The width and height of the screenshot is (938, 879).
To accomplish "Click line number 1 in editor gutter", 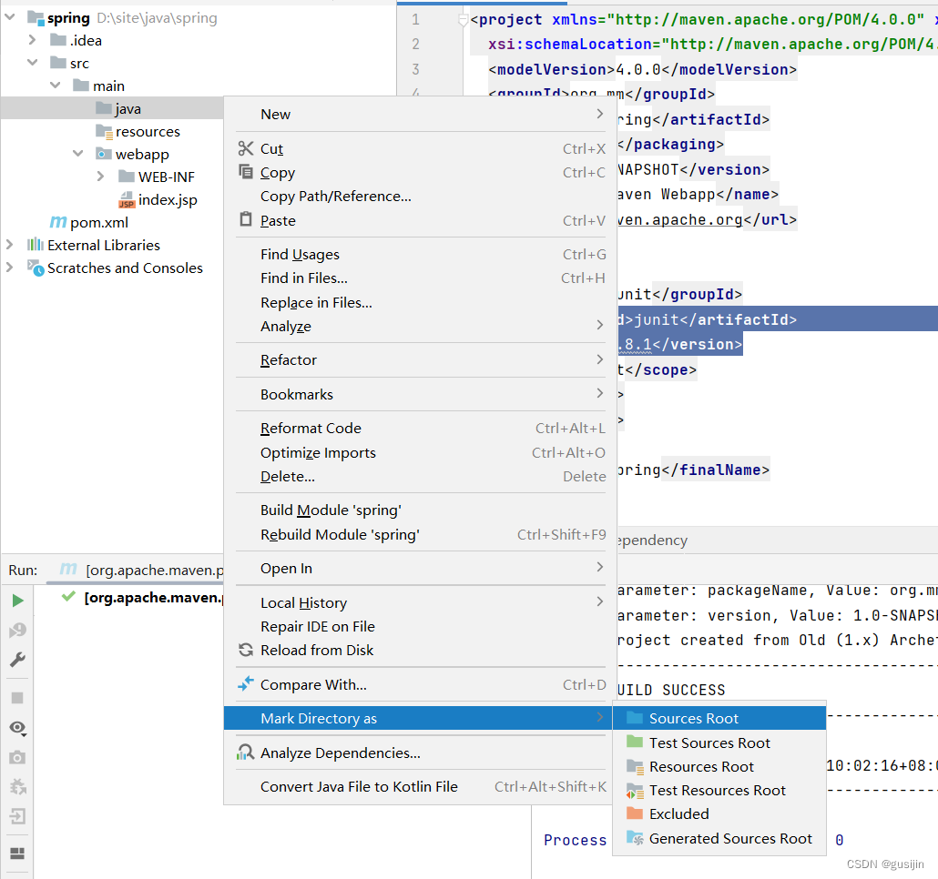I will click(x=415, y=20).
